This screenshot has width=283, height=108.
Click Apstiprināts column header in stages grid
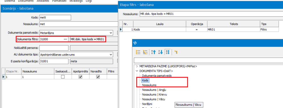(80, 71)
